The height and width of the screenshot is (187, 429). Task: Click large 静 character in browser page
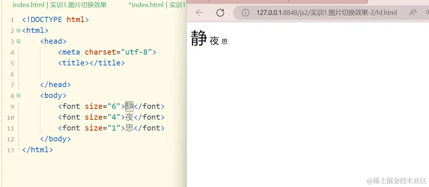click(x=199, y=38)
